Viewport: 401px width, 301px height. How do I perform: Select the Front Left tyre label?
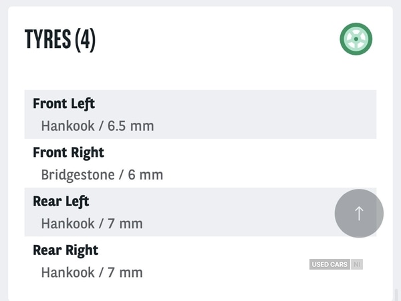tap(64, 103)
